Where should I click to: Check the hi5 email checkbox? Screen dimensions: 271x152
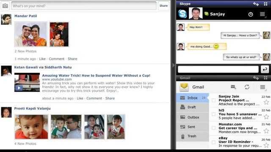[213, 114]
